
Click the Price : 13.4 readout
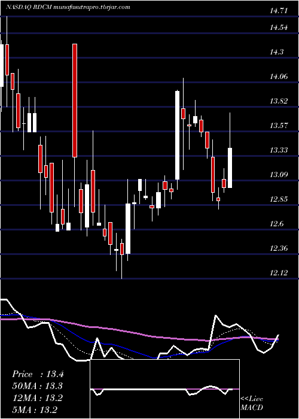point(38,374)
